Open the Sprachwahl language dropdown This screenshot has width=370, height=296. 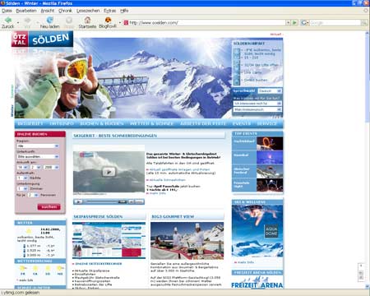(270, 90)
